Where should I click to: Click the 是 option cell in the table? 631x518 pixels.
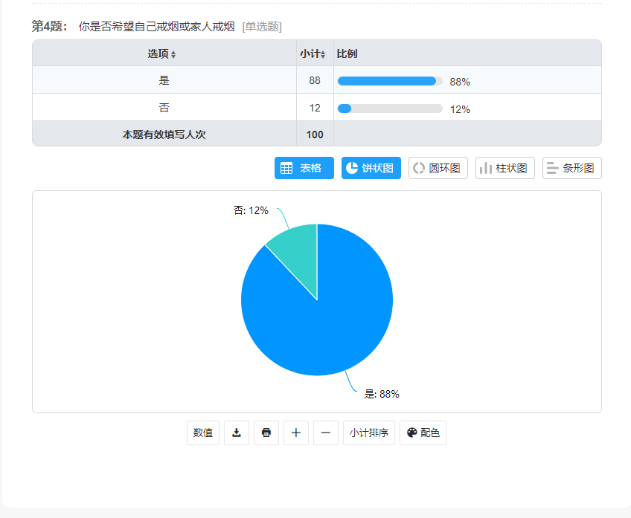[164, 80]
